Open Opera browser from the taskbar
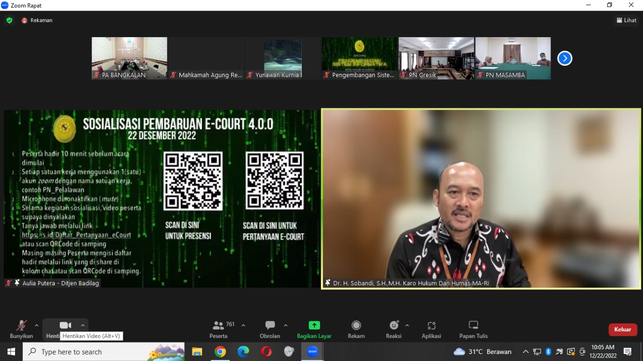The image size is (643, 361). [x=266, y=351]
